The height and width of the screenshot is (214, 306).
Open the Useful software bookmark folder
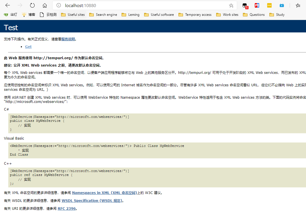tap(159, 15)
